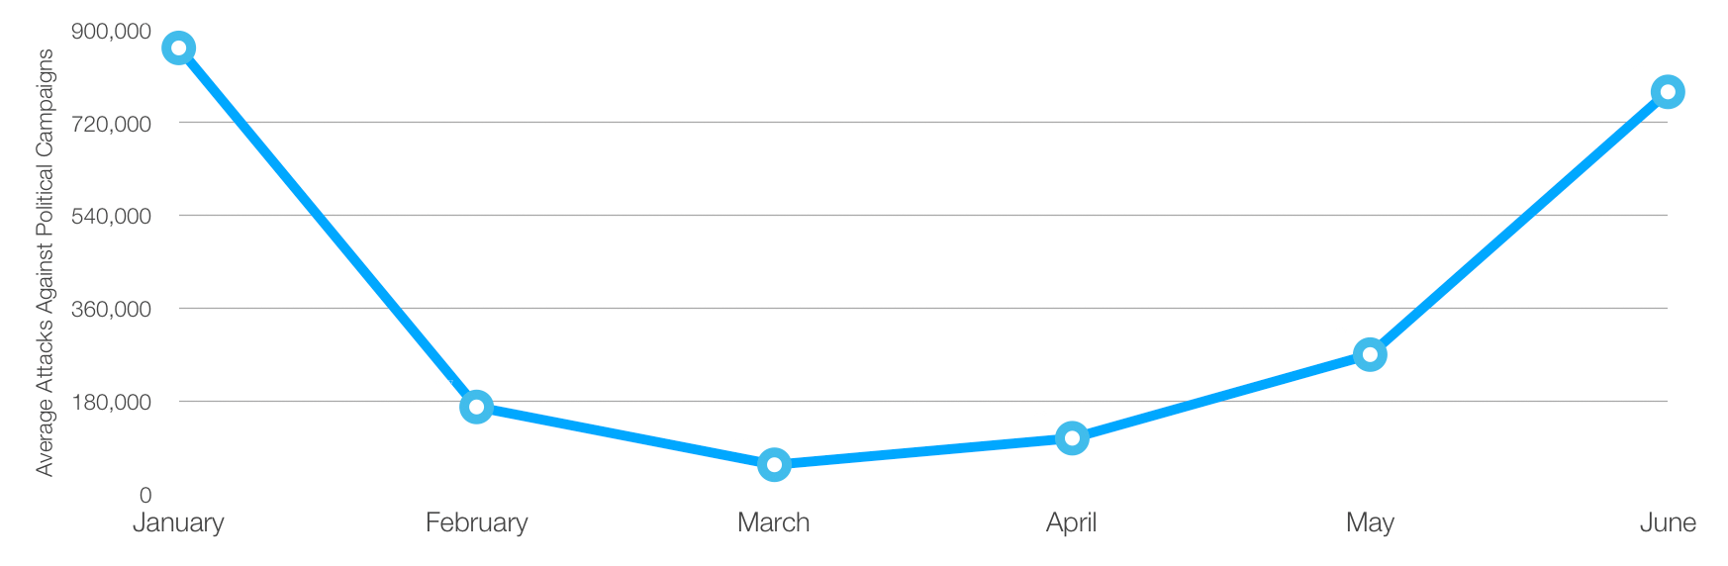
Task: Select the March x-axis label
Action: (774, 522)
